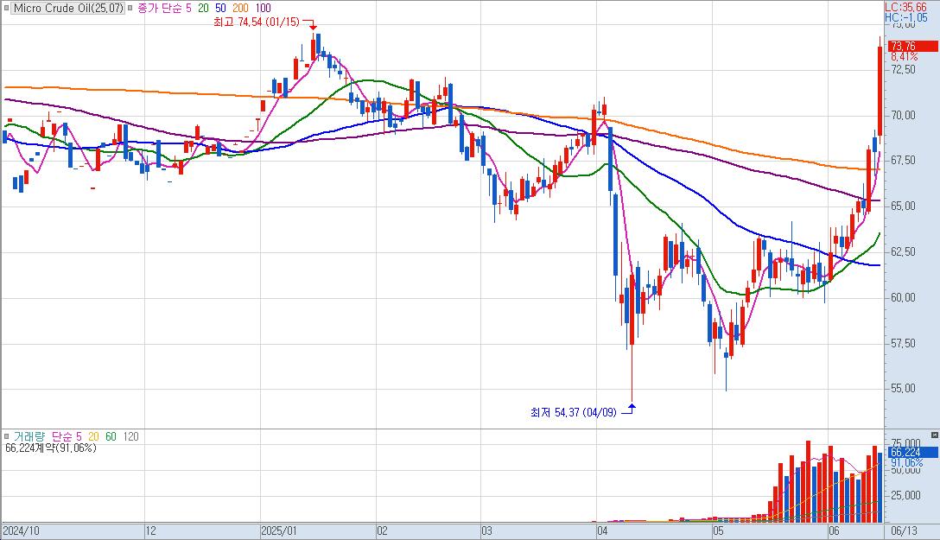Click the 2025/01 date on the time axis

[279, 531]
